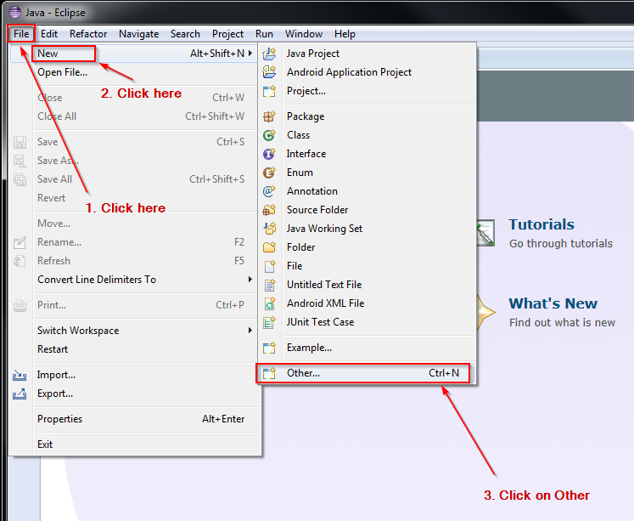Image resolution: width=634 pixels, height=521 pixels.
Task: Click the Source Folder icon
Action: coord(269,210)
